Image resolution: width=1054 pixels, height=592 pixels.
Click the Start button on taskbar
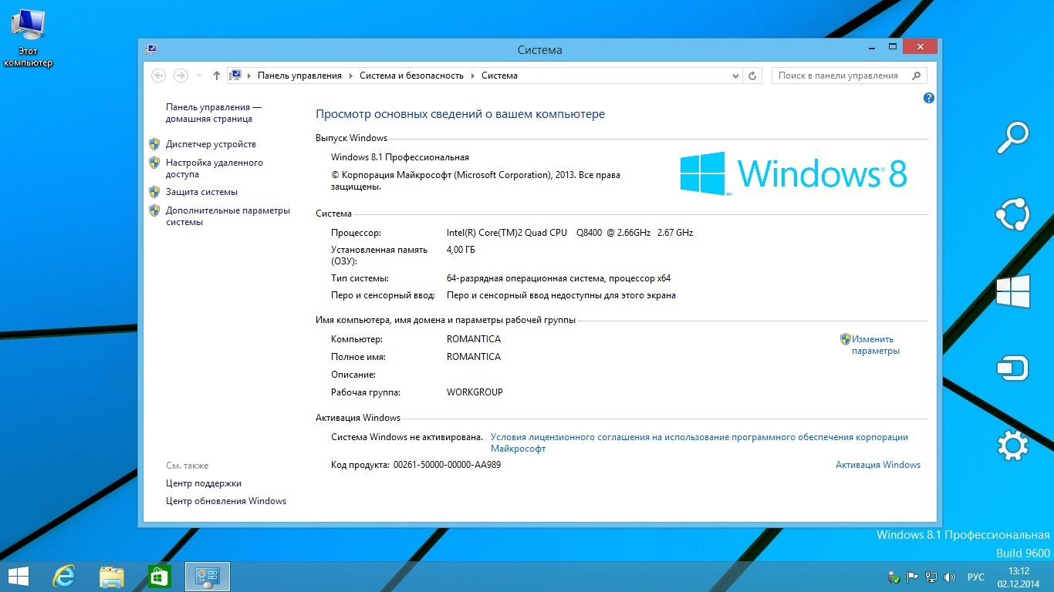pos(18,576)
